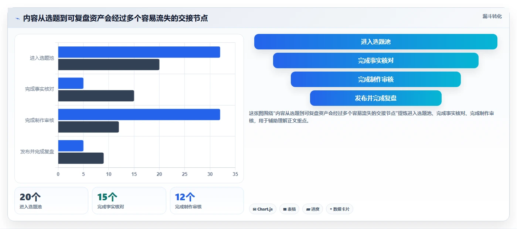Click the 进入选题池 funnel stage bar

pos(375,42)
